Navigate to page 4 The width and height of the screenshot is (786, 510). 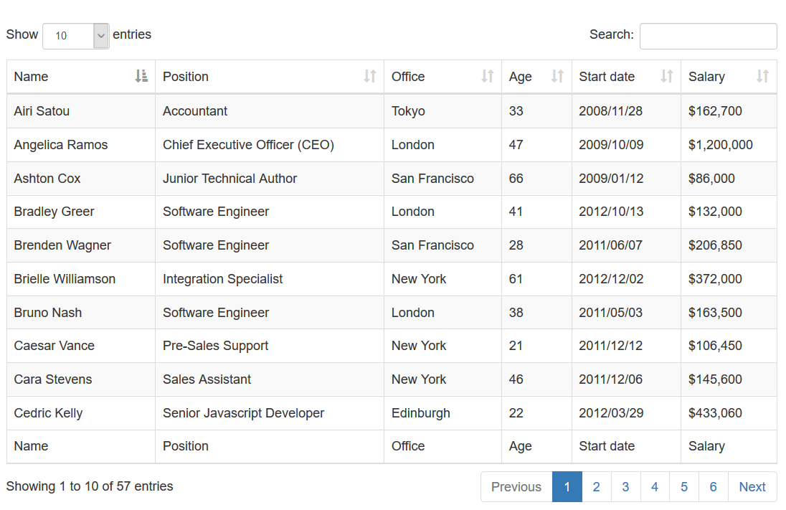pyautogui.click(x=655, y=486)
